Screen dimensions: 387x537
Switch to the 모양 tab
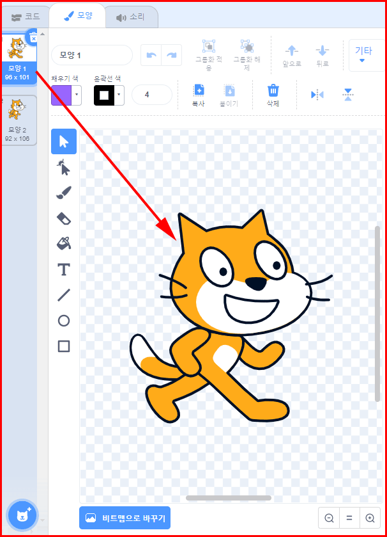tap(78, 16)
